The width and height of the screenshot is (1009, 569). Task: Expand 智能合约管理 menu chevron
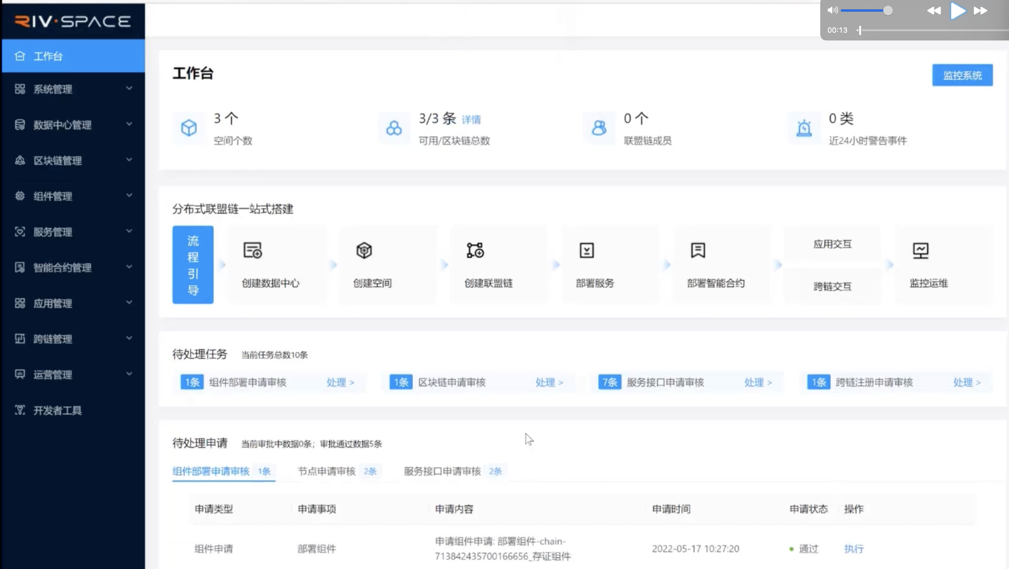pos(129,267)
